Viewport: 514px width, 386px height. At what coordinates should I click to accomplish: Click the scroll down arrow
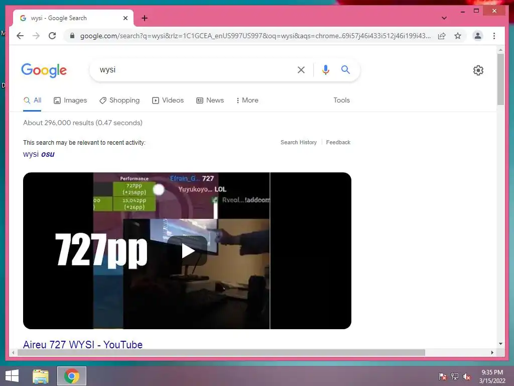point(500,344)
